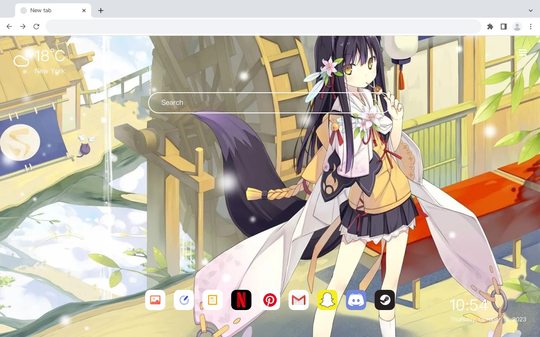Viewport: 540px width, 337px height.
Task: Open the Snapchat shortcut icon
Action: click(x=327, y=300)
